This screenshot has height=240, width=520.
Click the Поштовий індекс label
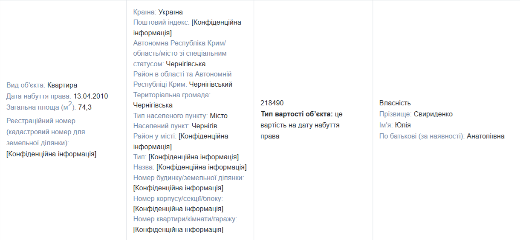(x=162, y=23)
